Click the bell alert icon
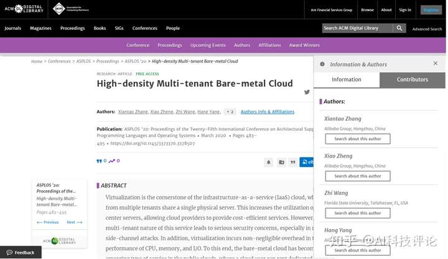The image size is (448, 259). coord(268,162)
